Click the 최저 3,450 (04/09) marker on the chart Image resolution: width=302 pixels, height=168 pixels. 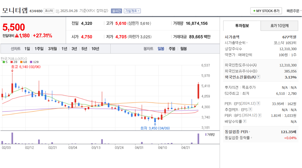tap(155, 128)
